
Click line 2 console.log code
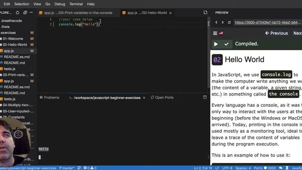pos(79,24)
